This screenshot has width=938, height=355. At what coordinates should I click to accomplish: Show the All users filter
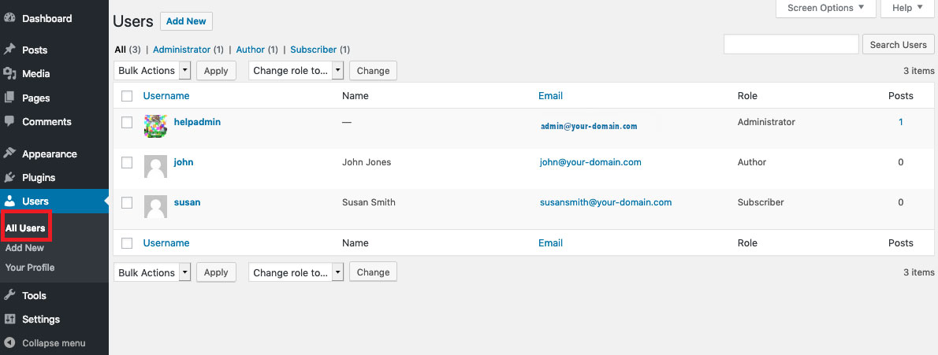pos(121,50)
